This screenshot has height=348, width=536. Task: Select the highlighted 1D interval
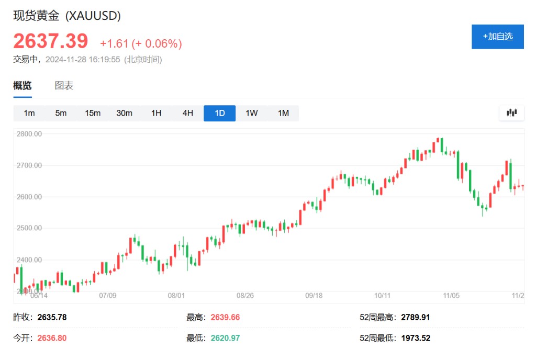[219, 113]
